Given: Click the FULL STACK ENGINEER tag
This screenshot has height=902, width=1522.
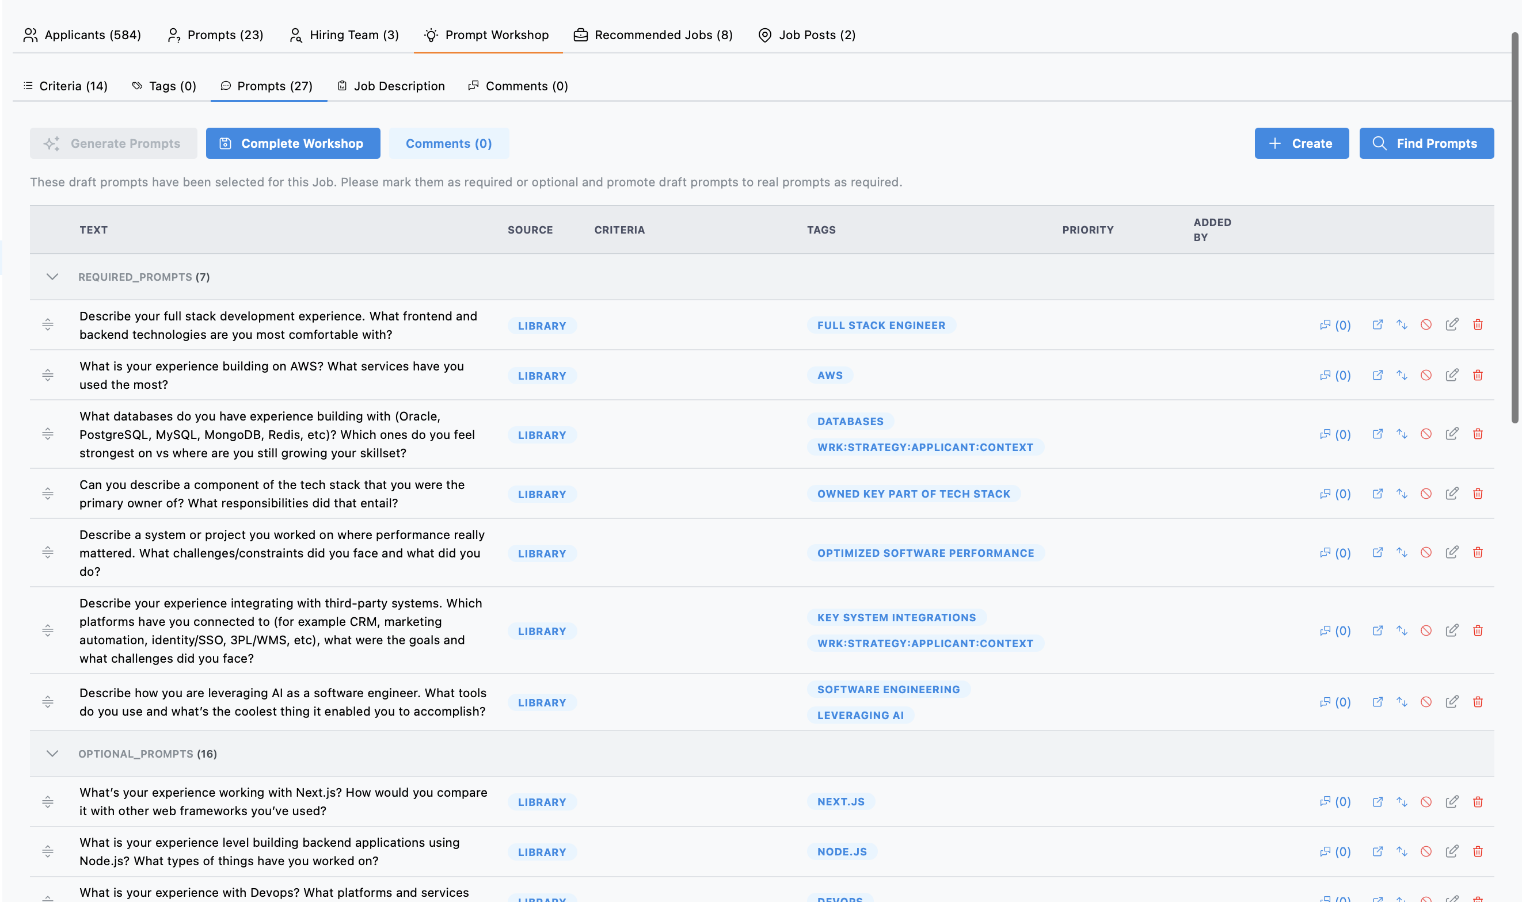Looking at the screenshot, I should coord(881,325).
